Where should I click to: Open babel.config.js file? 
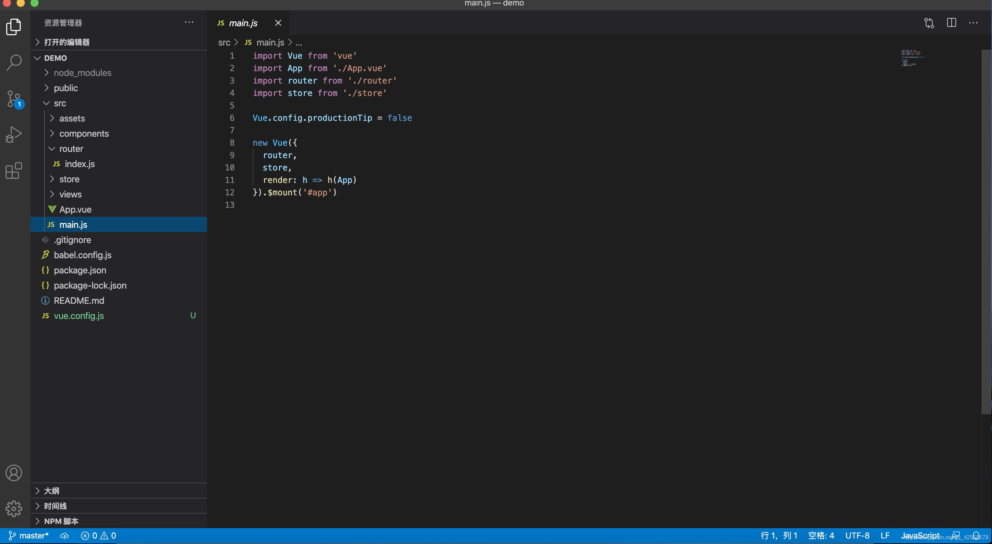pyautogui.click(x=119, y=254)
